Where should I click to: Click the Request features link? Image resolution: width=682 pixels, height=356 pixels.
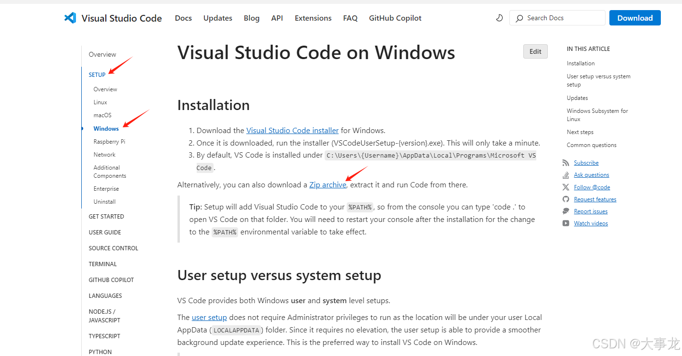pos(595,199)
